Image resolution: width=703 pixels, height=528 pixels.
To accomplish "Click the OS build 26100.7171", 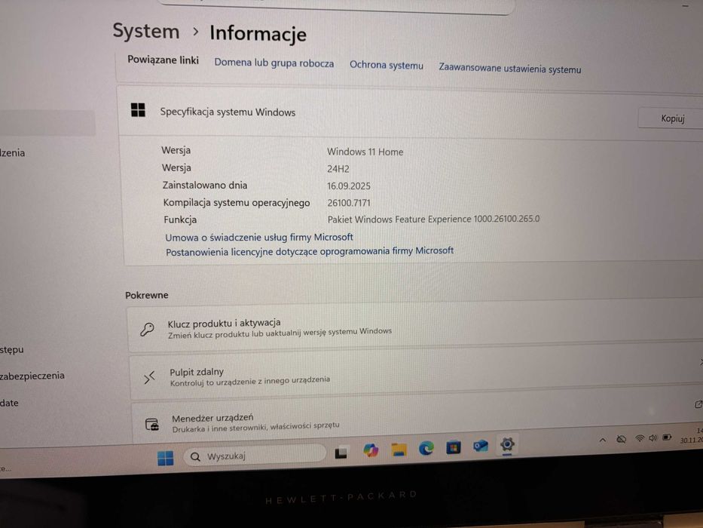I will [x=349, y=203].
